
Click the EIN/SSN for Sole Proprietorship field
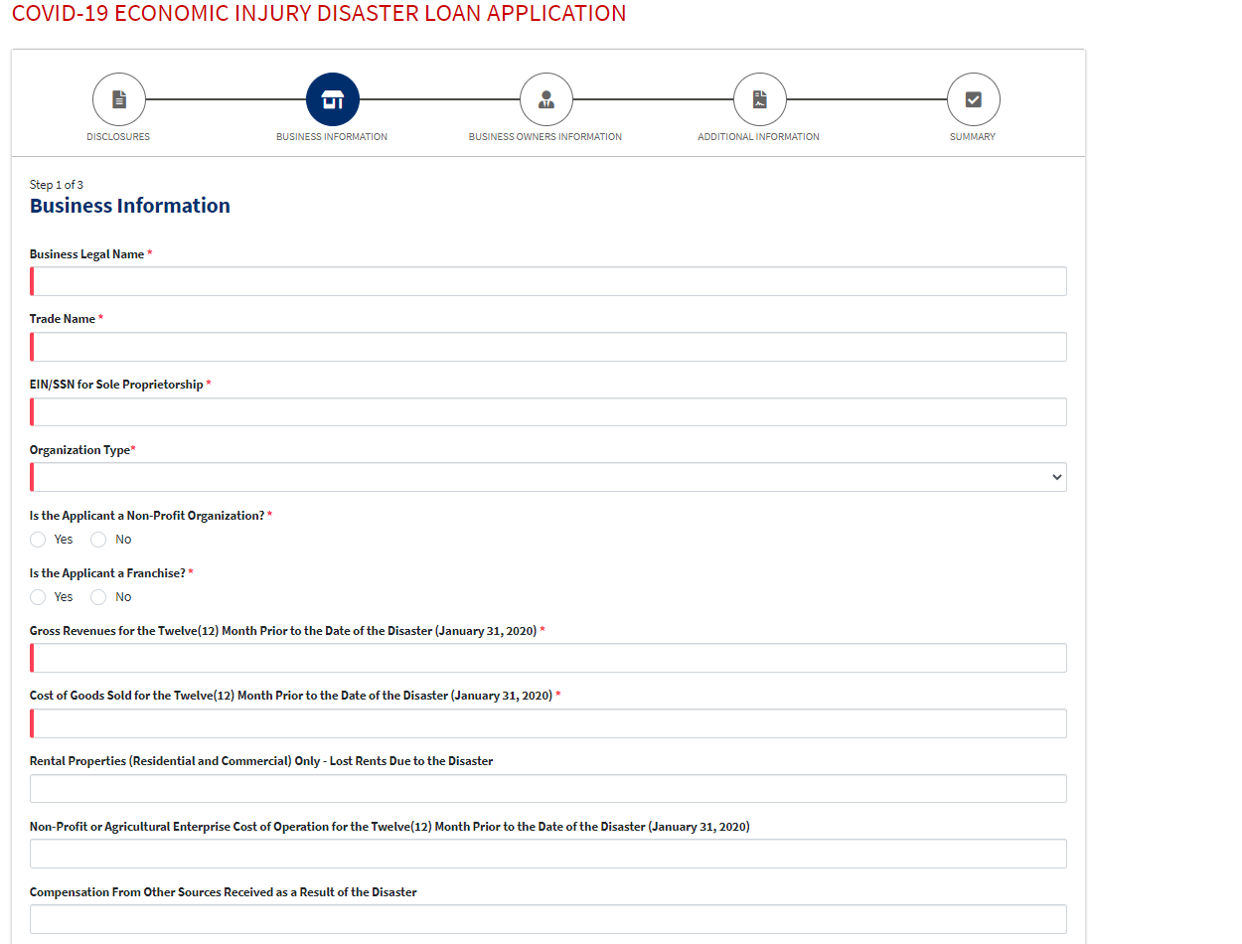[x=548, y=412]
